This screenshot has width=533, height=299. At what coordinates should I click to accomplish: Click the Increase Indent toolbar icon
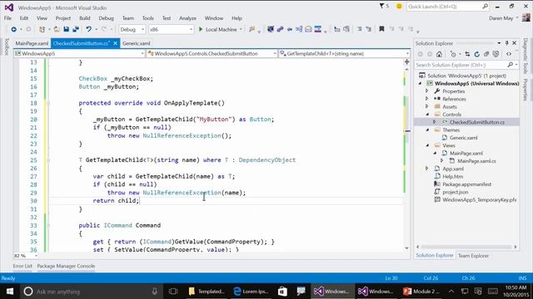[368, 29]
